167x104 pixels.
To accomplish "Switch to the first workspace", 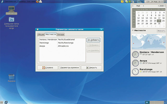I will point(147,102).
